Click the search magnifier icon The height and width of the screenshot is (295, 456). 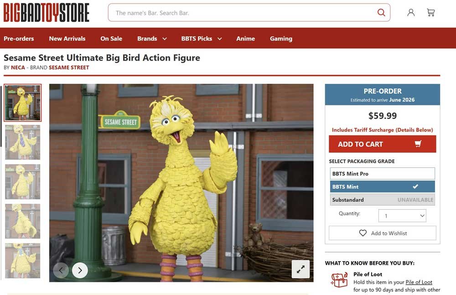[381, 12]
